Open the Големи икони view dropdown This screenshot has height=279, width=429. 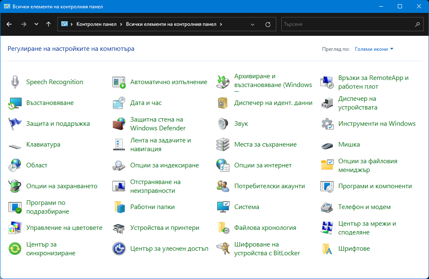coord(374,49)
